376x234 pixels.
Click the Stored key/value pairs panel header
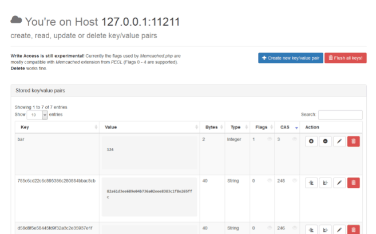[x=188, y=91]
